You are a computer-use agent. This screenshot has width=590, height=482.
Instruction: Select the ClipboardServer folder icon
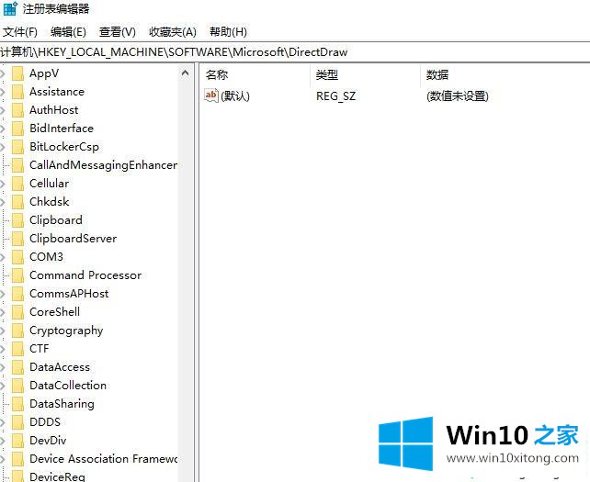pos(17,239)
